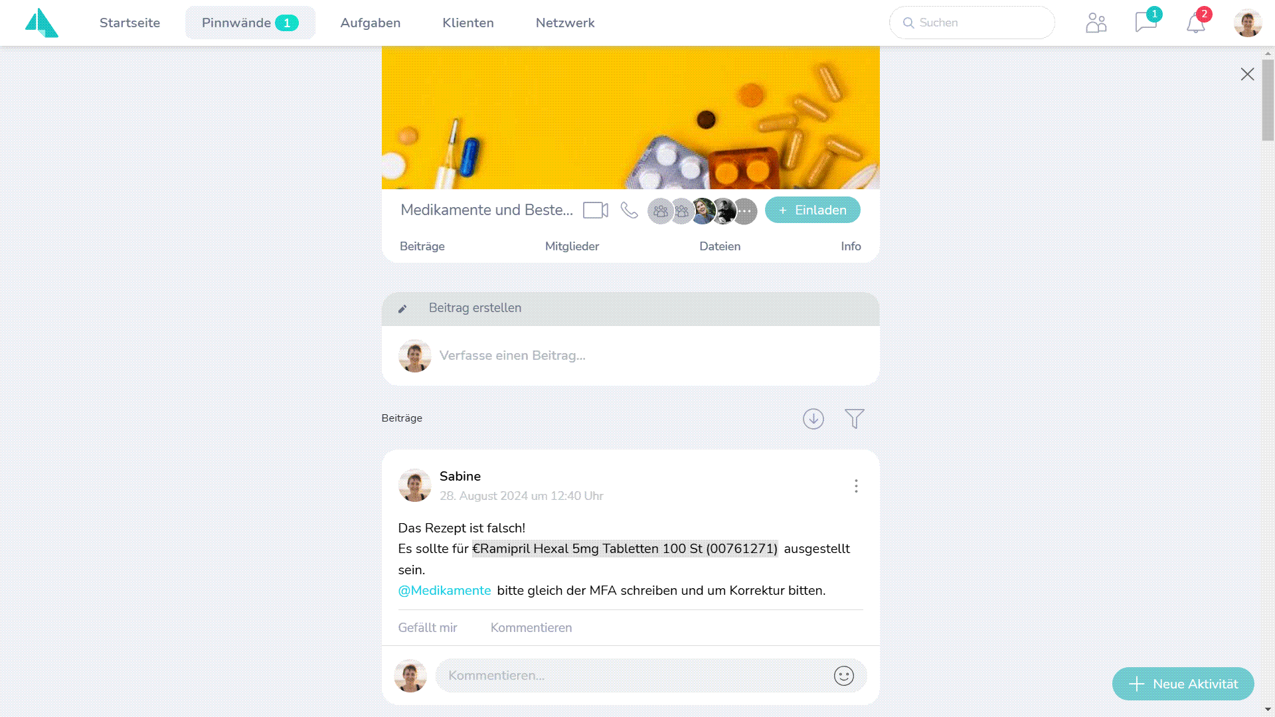Open the notifications bell
The width and height of the screenshot is (1275, 717).
click(1196, 23)
